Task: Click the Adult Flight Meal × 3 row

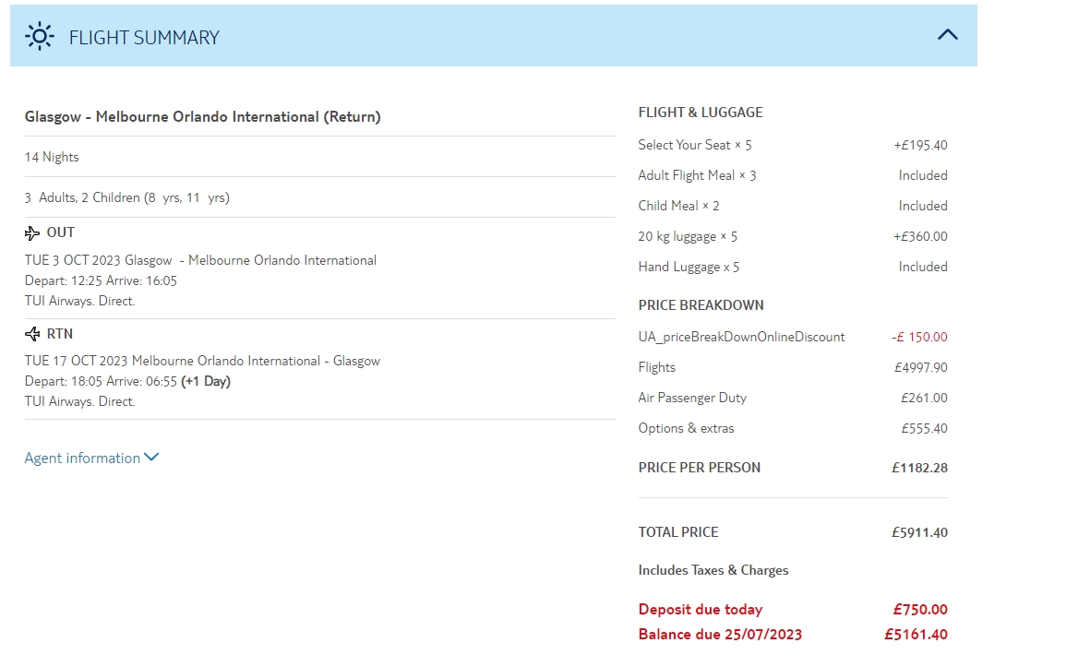Action: click(x=697, y=175)
